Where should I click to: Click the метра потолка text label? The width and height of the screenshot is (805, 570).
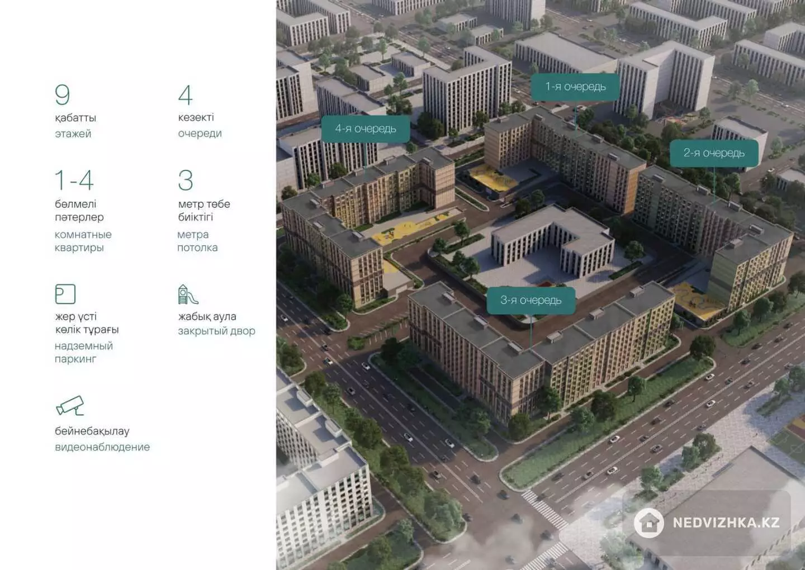tap(197, 241)
